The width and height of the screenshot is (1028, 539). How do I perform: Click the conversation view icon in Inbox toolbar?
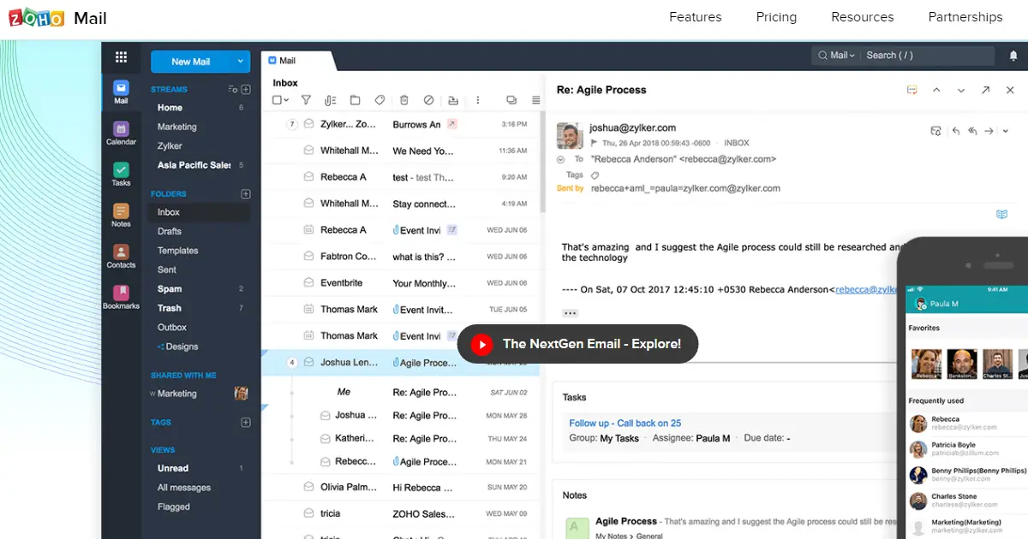(511, 100)
